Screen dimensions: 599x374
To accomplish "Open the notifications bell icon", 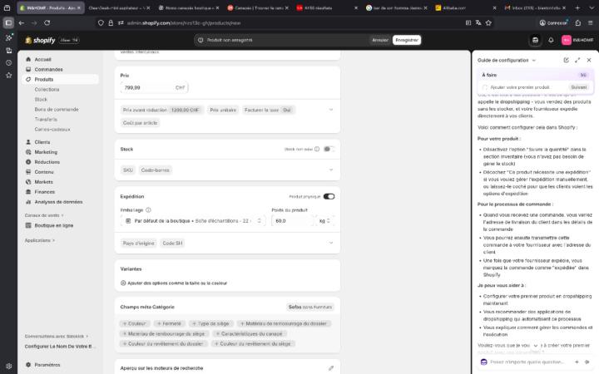I will point(551,40).
